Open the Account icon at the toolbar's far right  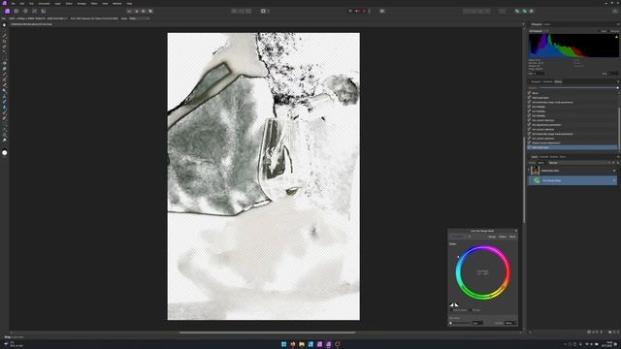coord(615,11)
